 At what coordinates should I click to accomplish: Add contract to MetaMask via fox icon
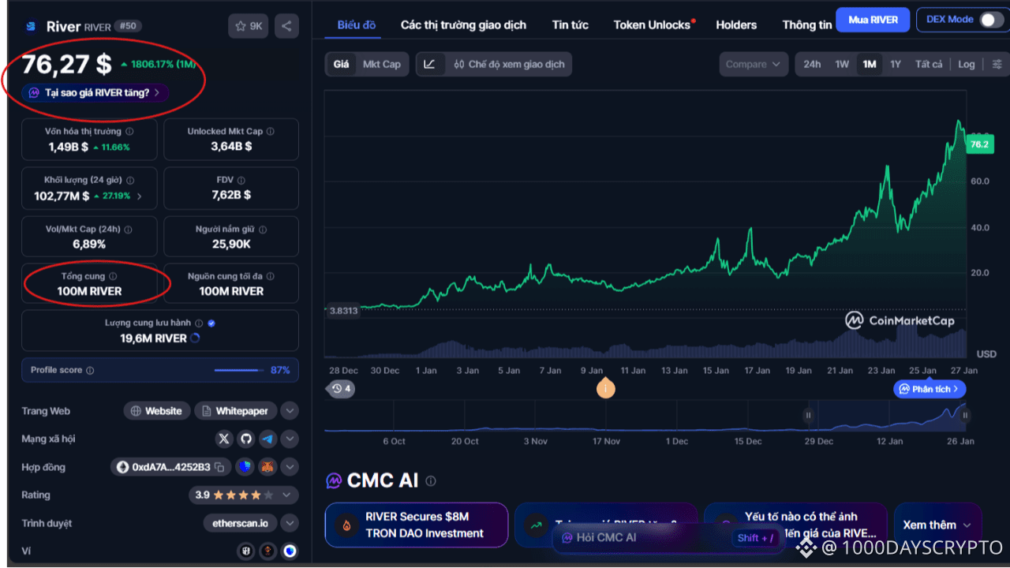click(267, 466)
